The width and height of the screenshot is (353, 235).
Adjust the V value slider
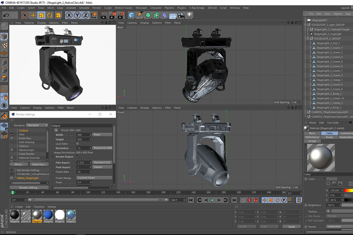[349, 200]
